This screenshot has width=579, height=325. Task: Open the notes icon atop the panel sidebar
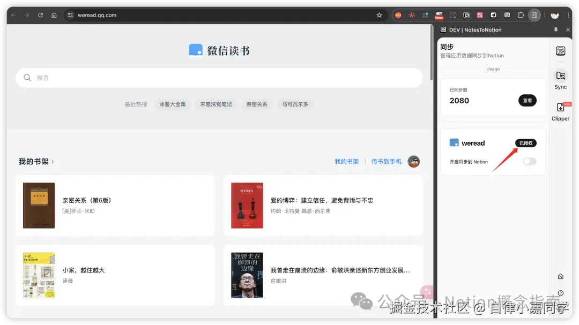[x=561, y=51]
